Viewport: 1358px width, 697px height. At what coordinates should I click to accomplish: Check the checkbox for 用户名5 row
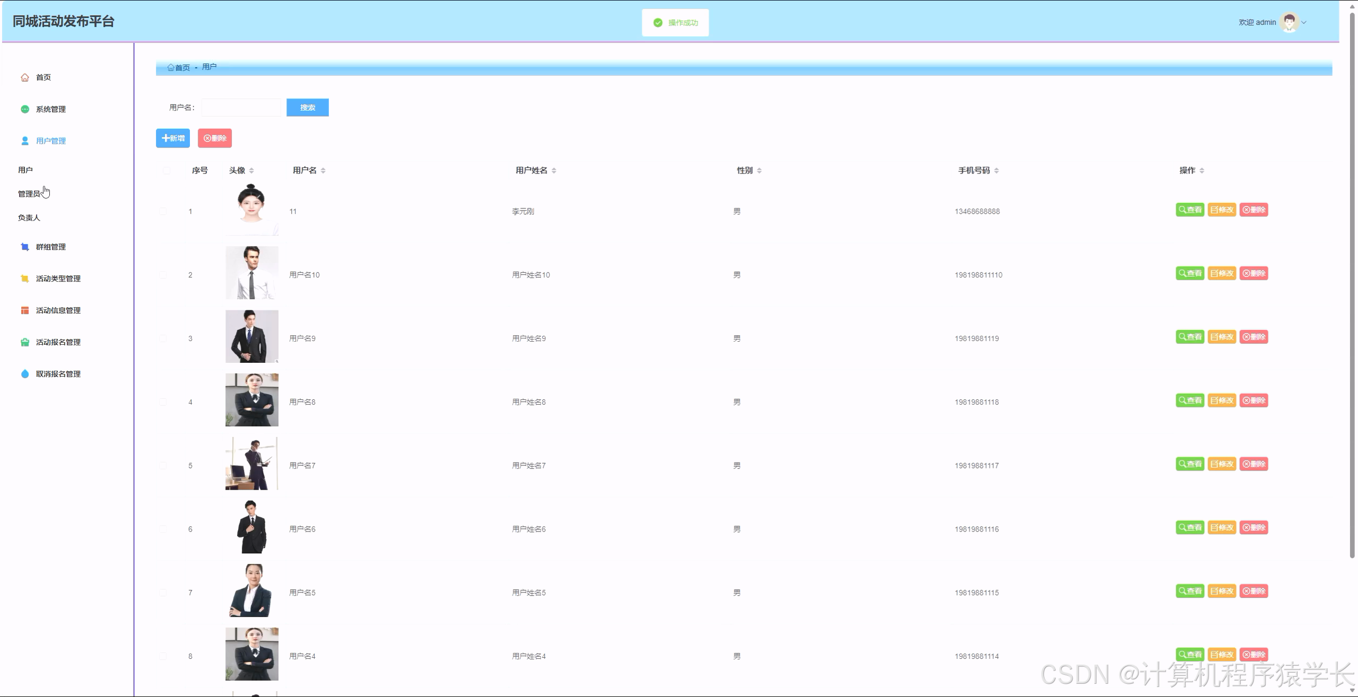tap(163, 593)
